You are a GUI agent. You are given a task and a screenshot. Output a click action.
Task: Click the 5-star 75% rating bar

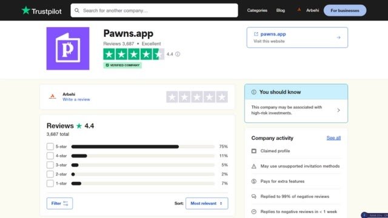point(143,147)
